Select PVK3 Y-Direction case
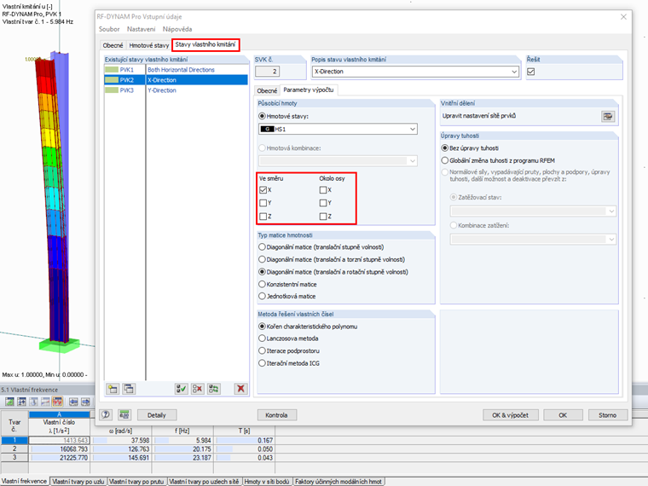Image resolution: width=648 pixels, height=486 pixels. coord(176,90)
